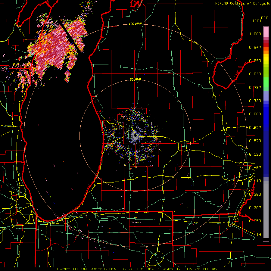Select the 0.360 scale value
271x271 pixels.
[x=255, y=195]
